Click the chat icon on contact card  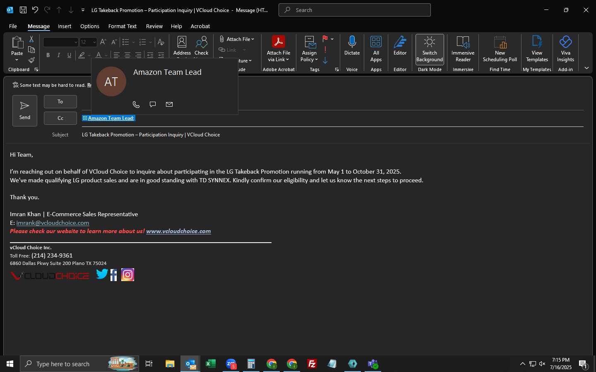153,105
